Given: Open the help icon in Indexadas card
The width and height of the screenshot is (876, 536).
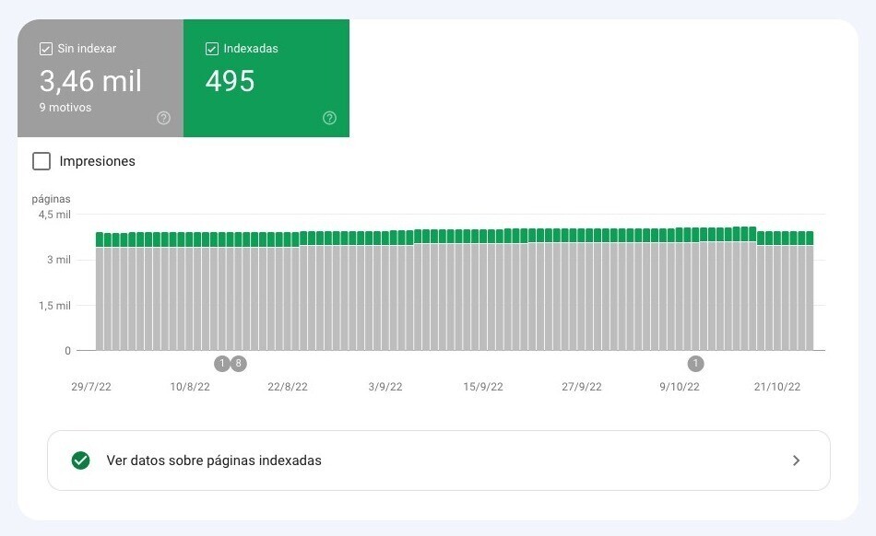Looking at the screenshot, I should coord(329,118).
